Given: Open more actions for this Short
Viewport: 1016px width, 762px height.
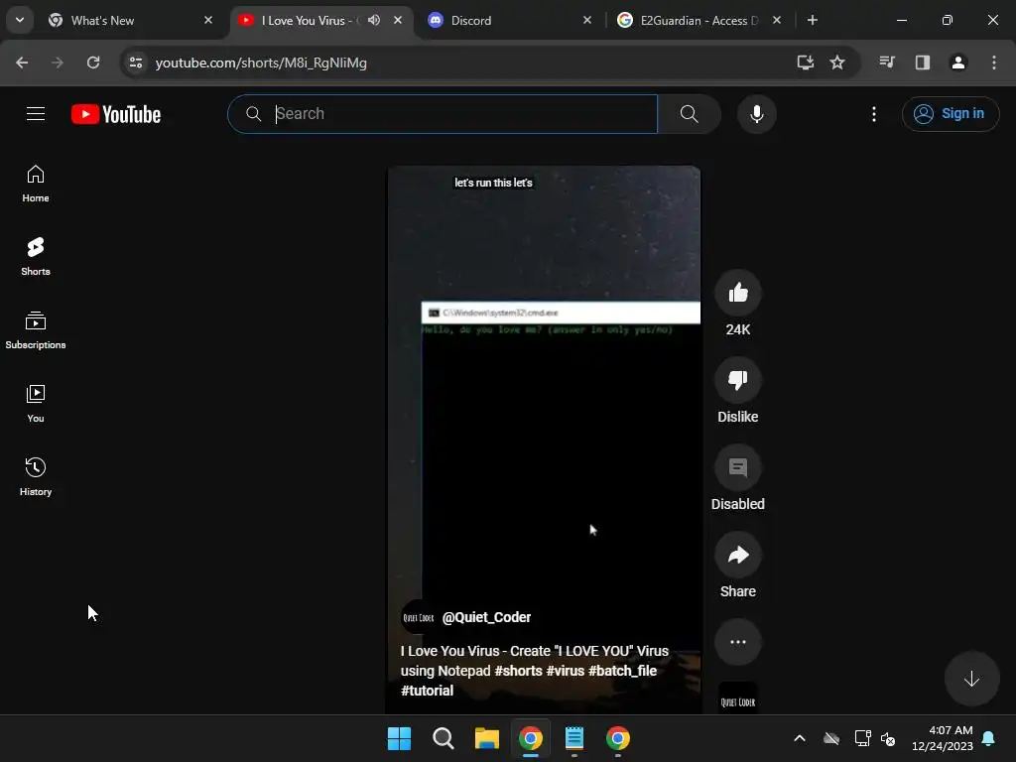Looking at the screenshot, I should (x=738, y=642).
